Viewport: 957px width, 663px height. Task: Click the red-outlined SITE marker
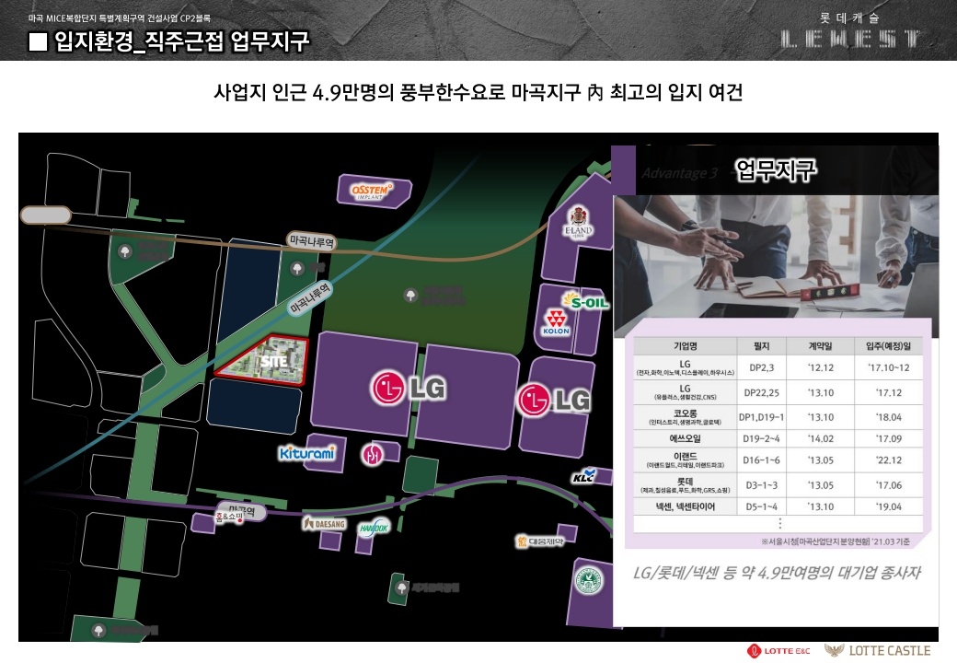[x=261, y=360]
